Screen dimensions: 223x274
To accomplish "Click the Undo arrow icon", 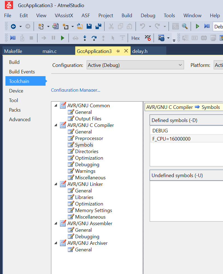I will click(x=143, y=26).
